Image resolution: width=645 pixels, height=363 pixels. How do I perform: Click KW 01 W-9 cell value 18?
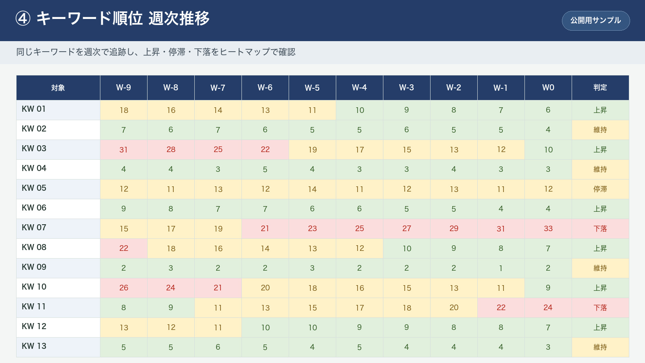point(124,110)
